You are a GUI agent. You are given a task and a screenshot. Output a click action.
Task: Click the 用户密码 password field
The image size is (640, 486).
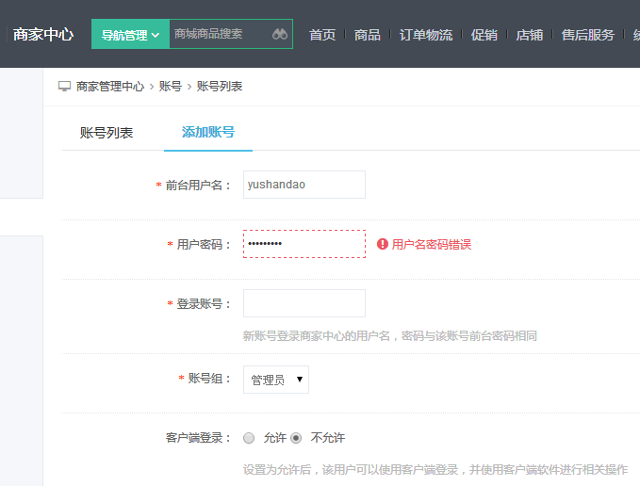(x=304, y=244)
